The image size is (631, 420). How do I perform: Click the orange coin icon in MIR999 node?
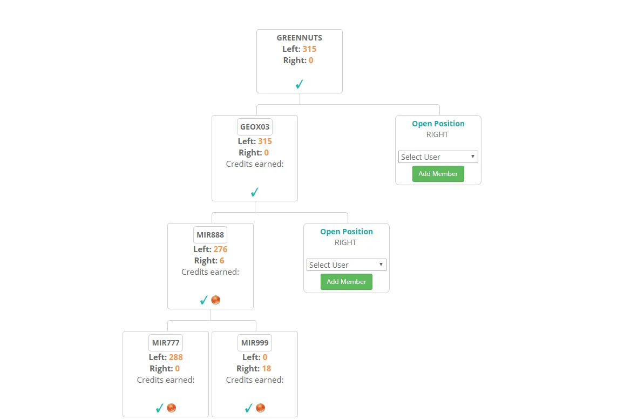pyautogui.click(x=260, y=408)
